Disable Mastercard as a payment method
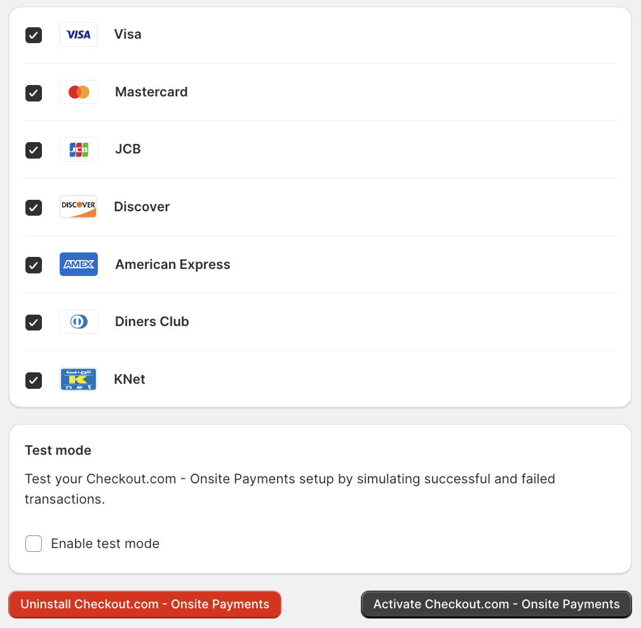Viewport: 641px width, 628px height. click(33, 93)
